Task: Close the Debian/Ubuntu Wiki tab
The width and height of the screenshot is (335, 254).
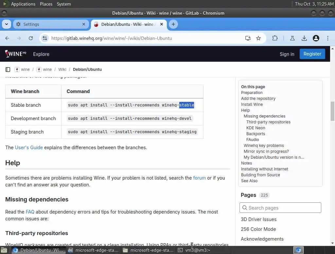Action: point(162,24)
